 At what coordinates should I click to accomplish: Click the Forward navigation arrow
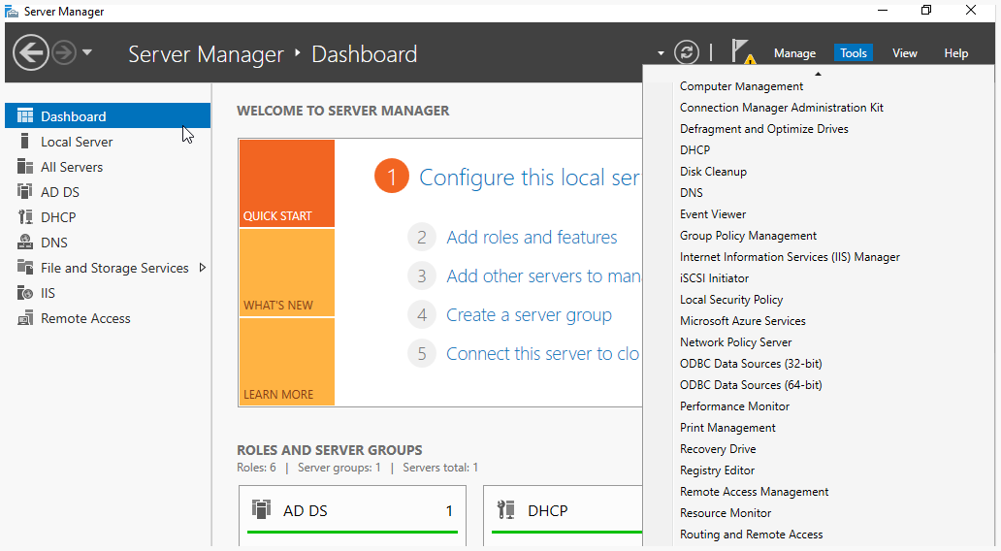pos(64,52)
